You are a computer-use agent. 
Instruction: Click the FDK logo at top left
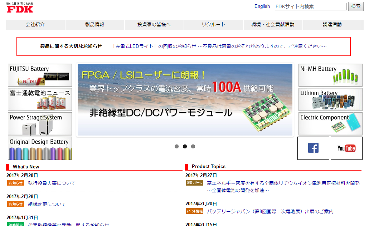pos(20,8)
